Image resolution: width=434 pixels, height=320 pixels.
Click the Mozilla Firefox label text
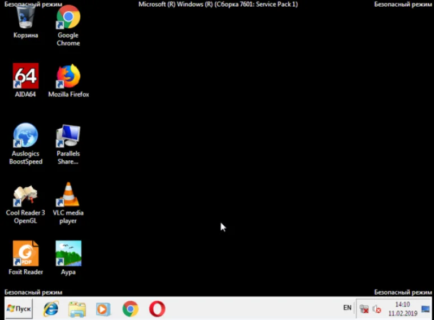point(68,94)
